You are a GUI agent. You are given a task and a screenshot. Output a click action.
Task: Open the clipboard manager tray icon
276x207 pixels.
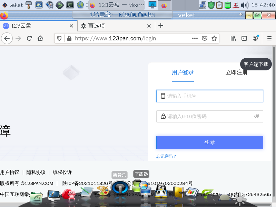coord(219,5)
